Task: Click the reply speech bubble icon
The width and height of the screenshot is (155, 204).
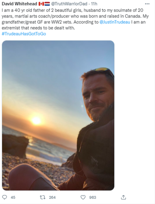Action: (4, 197)
